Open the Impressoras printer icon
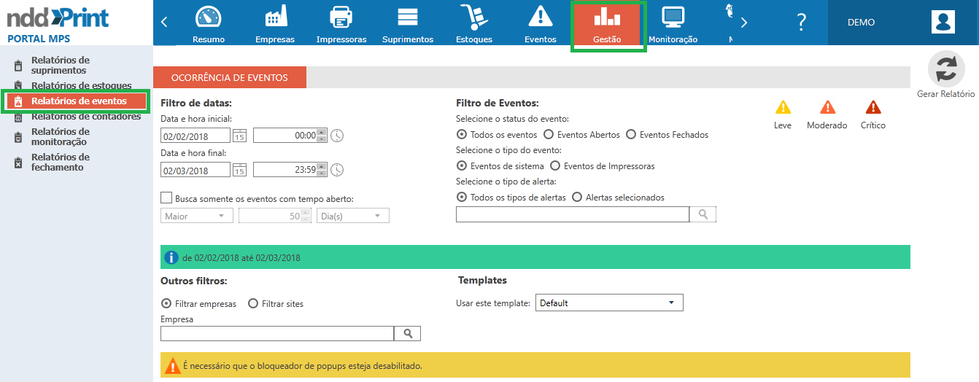Screen dimensions: 979x382 [x=341, y=17]
